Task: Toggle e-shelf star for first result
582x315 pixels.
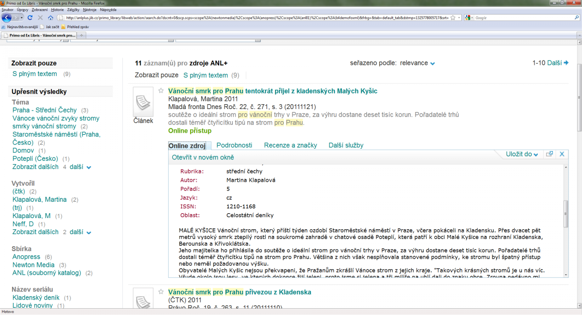Action: [x=161, y=91]
